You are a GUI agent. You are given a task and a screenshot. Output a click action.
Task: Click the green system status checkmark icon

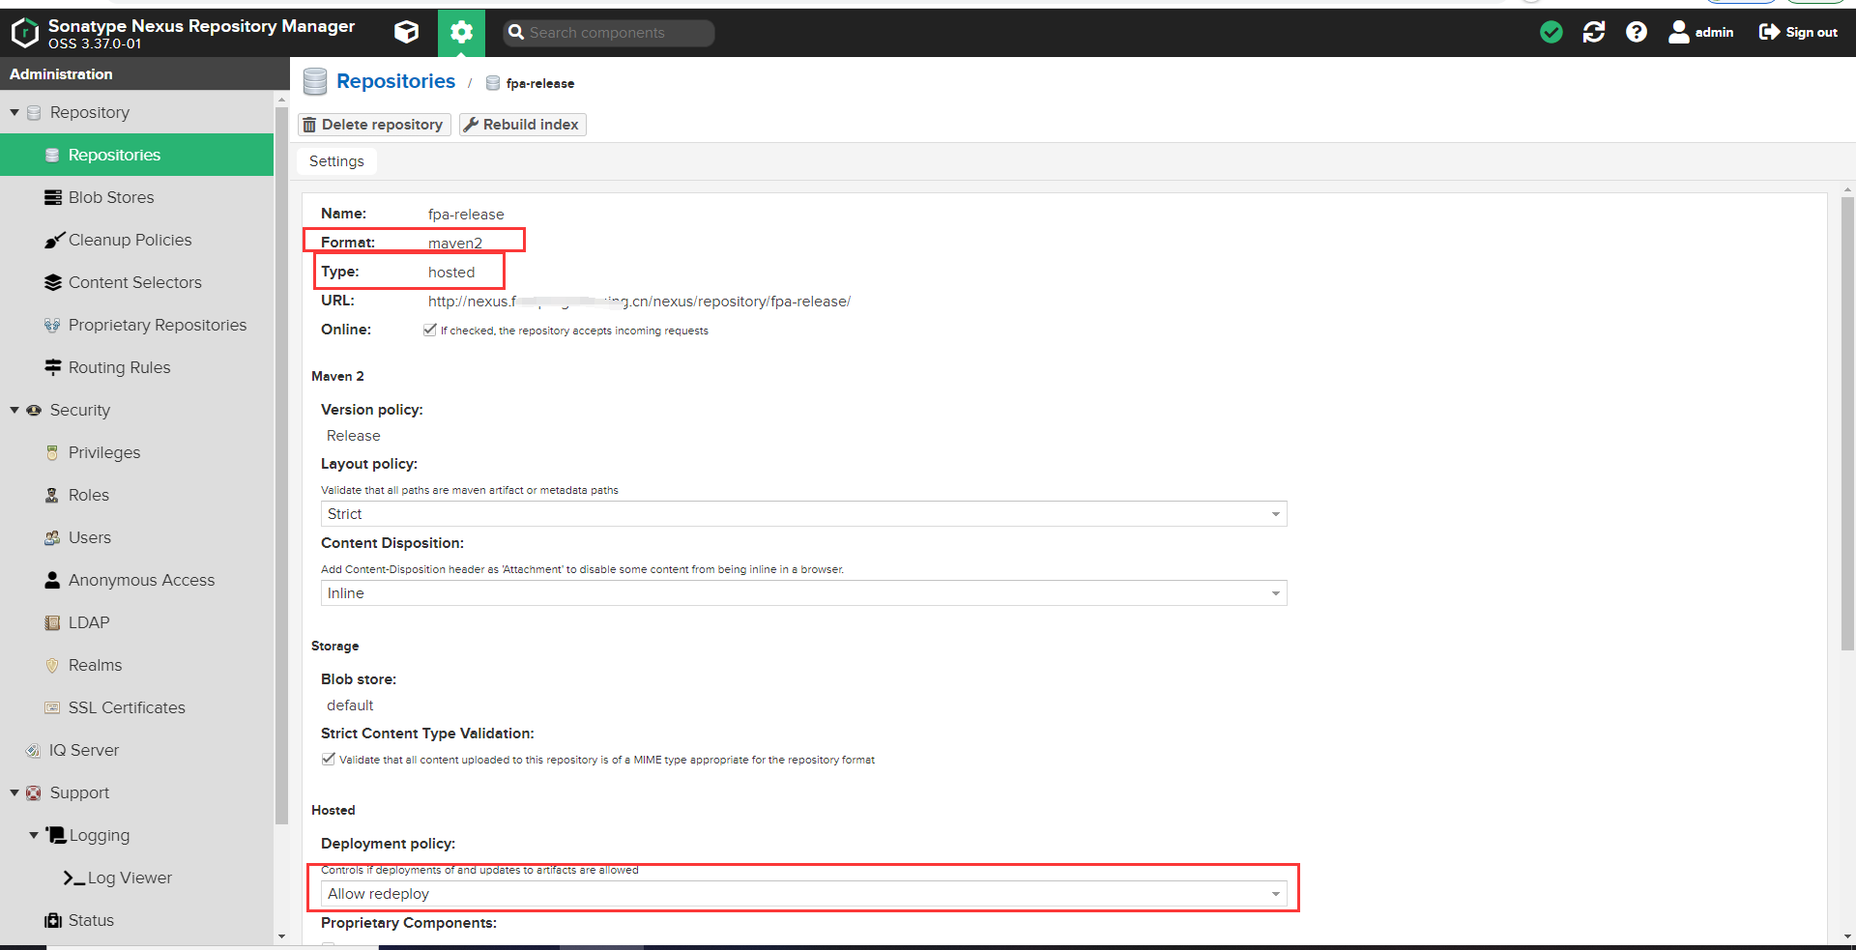click(x=1551, y=33)
